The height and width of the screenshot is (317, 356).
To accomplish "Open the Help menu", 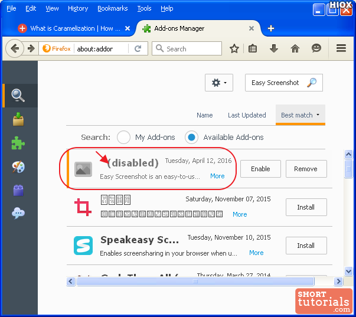I will [167, 8].
